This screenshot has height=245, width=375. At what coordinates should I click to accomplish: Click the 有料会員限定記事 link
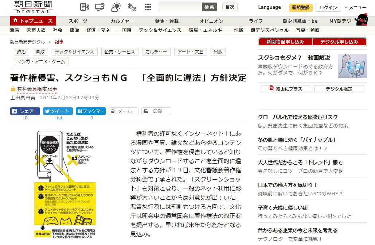37,89
